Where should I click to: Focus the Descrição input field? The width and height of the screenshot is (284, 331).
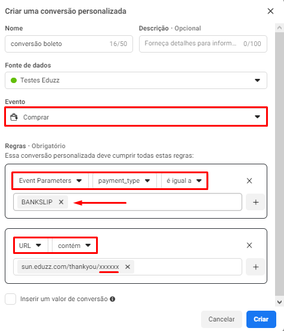(x=203, y=44)
